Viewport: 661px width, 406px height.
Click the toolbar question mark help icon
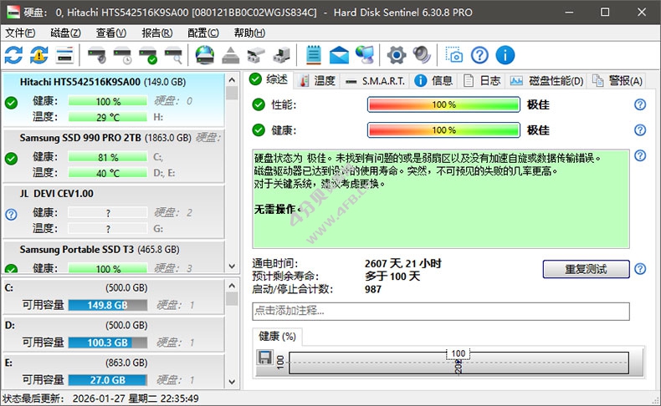[479, 55]
